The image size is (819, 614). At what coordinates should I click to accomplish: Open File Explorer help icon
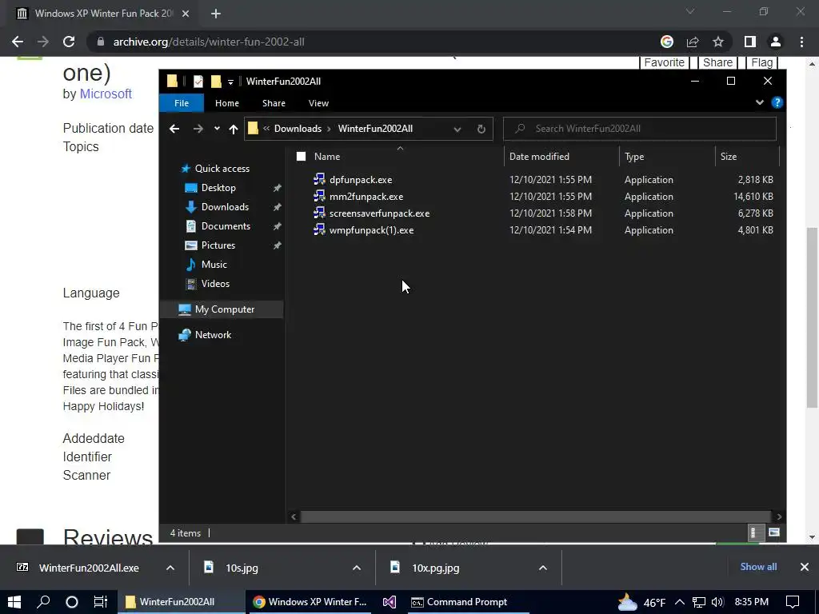pos(777,103)
